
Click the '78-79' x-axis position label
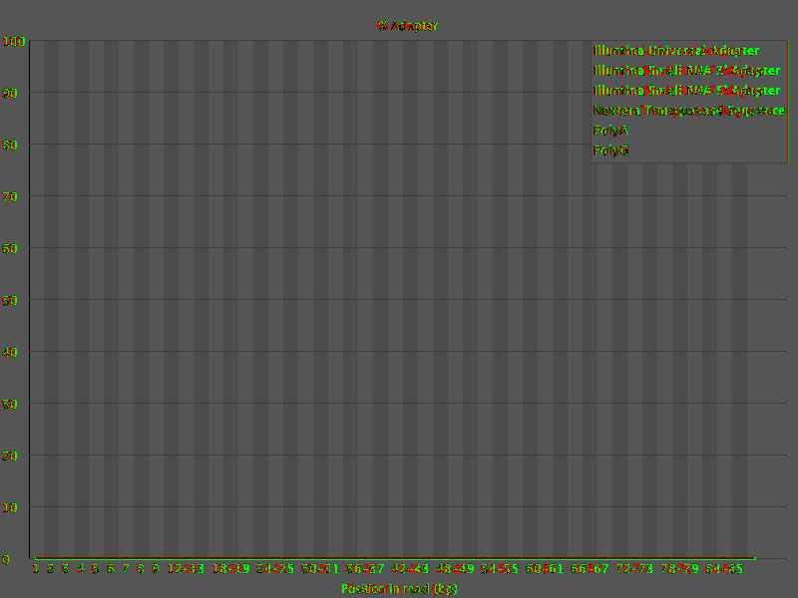click(x=679, y=568)
